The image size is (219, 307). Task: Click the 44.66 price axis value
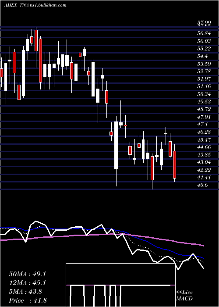(204, 147)
